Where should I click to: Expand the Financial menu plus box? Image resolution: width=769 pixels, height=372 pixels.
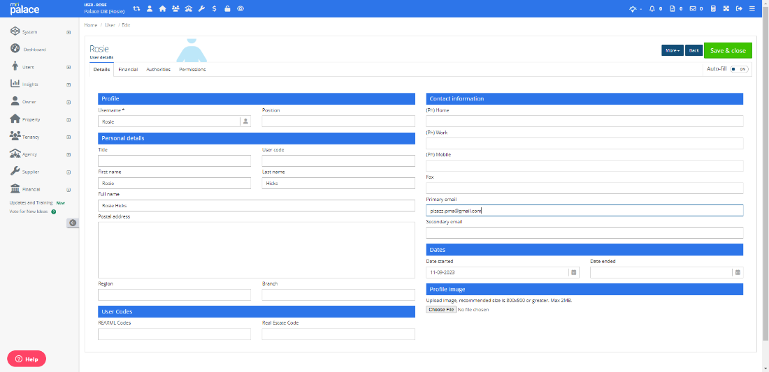(x=69, y=190)
